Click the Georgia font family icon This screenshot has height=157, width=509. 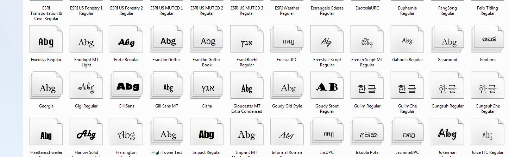46,86
